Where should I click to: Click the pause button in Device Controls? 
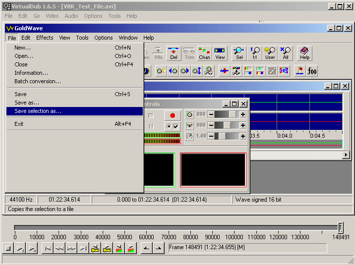[151, 126]
